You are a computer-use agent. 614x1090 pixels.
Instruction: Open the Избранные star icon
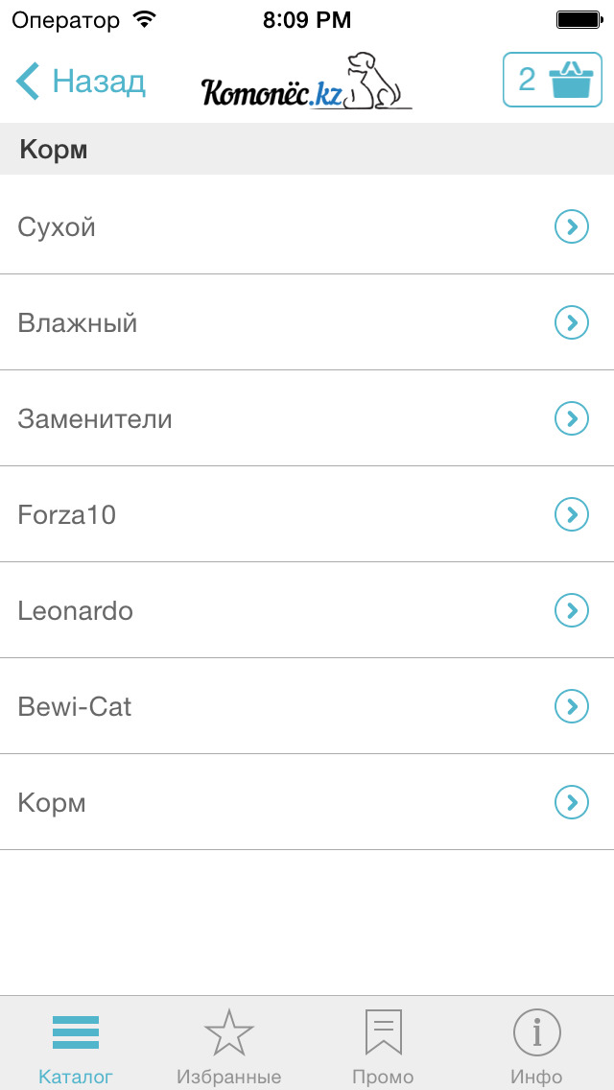(229, 1032)
